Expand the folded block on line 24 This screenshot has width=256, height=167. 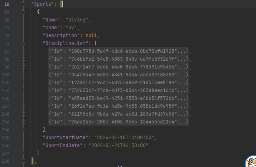[x=23, y=51]
